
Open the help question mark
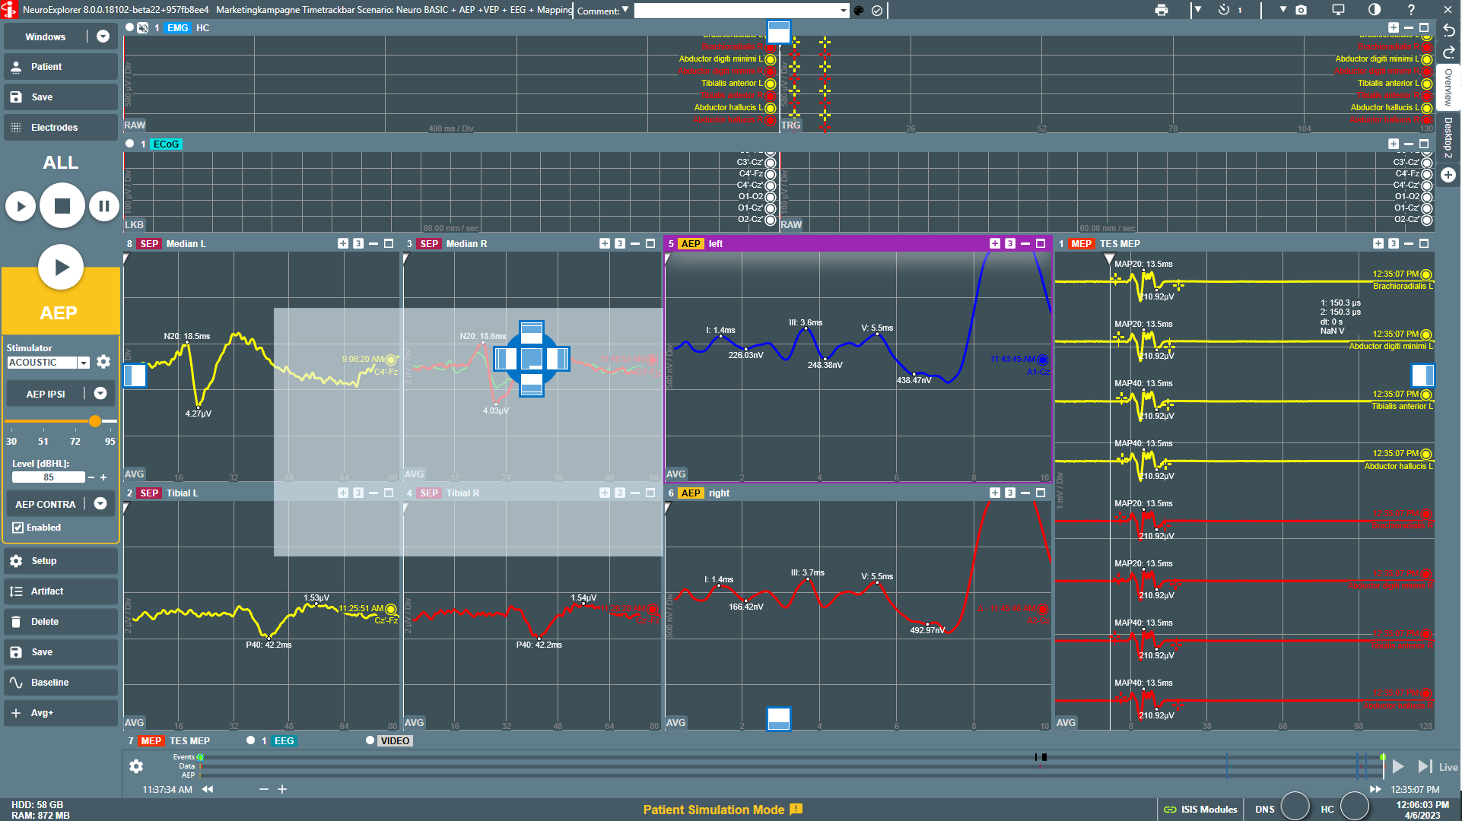1411,10
